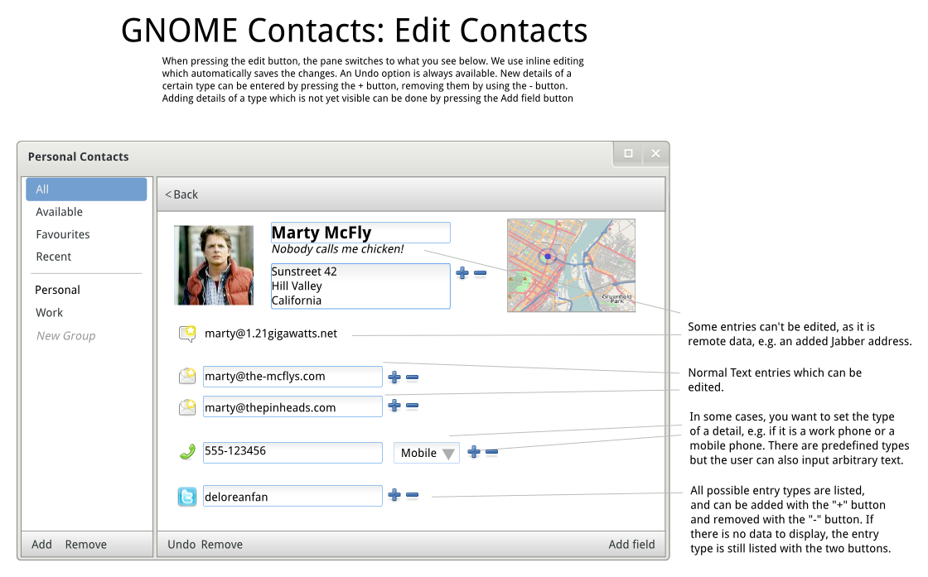Add another email after marty@the-mcflys.com
The width and height of the screenshot is (928, 577).
pos(394,377)
